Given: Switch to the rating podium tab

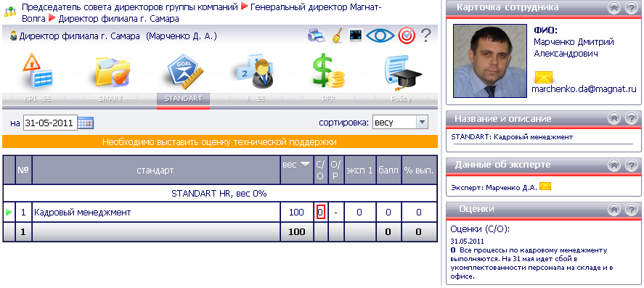Looking at the screenshot, I should [x=256, y=99].
